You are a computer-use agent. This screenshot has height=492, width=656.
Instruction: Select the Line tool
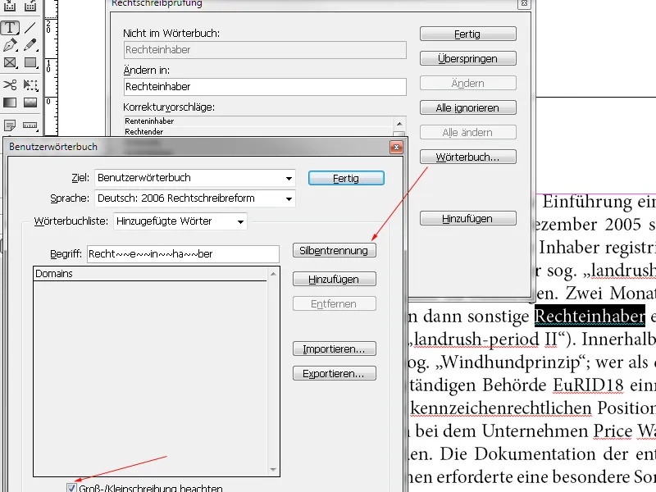pos(30,28)
